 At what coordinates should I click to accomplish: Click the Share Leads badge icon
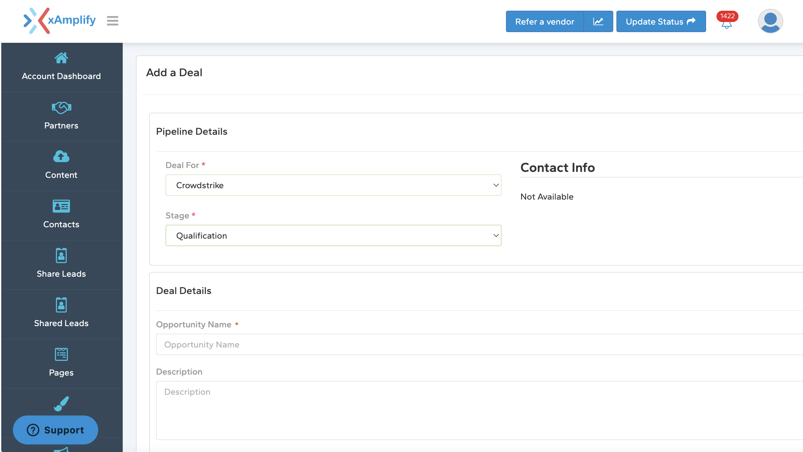pos(61,255)
